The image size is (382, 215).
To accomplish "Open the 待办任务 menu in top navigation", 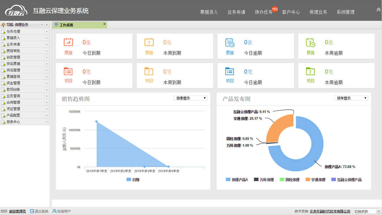I will click(x=264, y=12).
